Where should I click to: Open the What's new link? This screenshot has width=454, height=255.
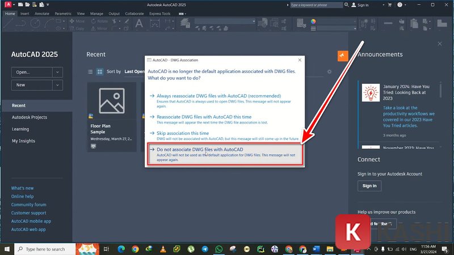(x=22, y=188)
